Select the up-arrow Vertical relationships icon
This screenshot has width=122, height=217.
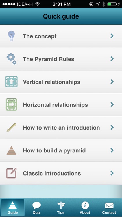coord(12,82)
